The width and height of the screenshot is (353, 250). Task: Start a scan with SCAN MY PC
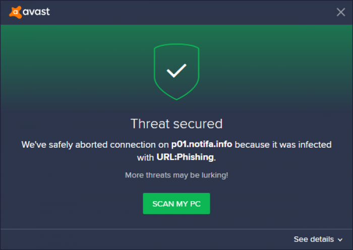click(177, 204)
